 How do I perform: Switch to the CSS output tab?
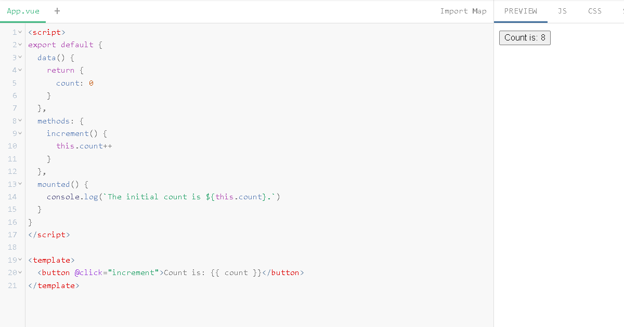point(595,11)
